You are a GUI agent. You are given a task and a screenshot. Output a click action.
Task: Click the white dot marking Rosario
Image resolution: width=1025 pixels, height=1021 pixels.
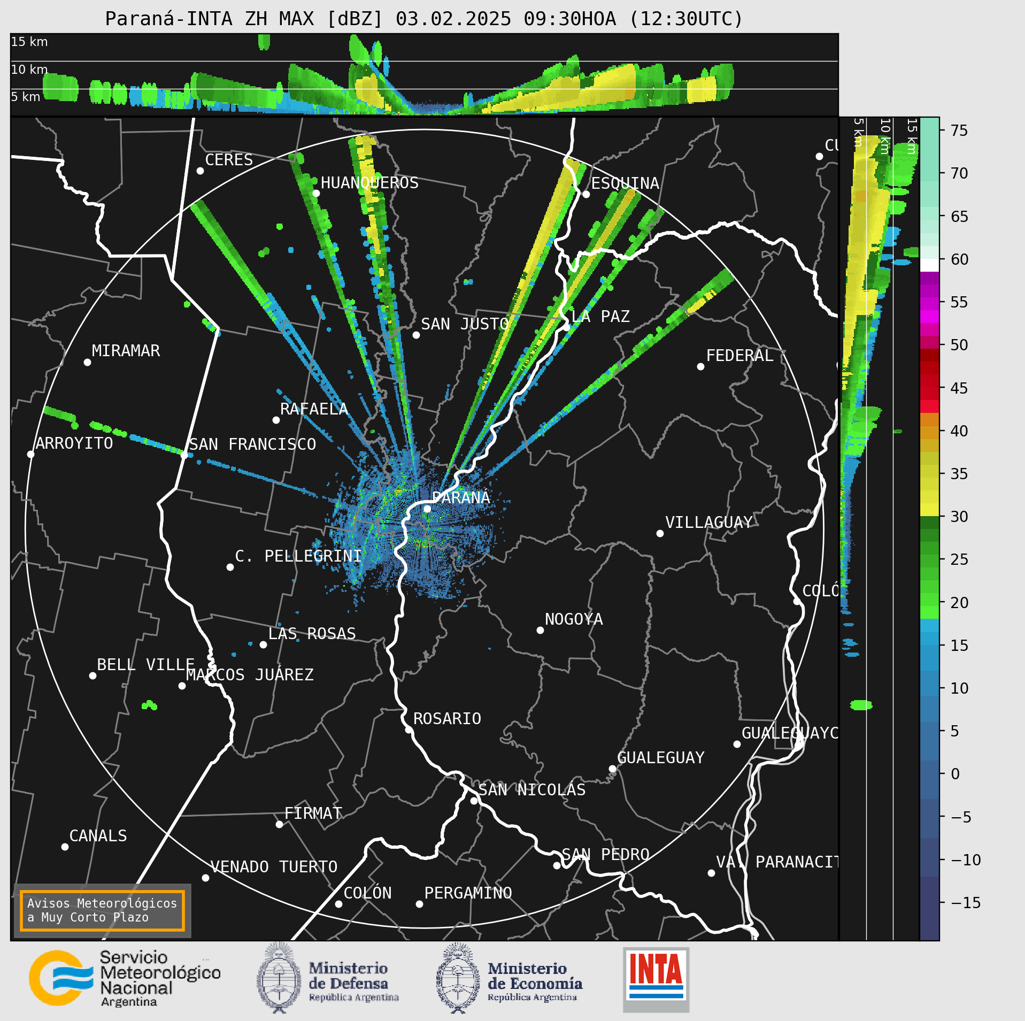coord(409,730)
